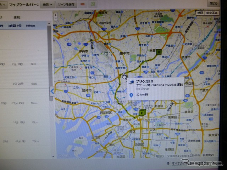Click the 尼崎市 label on the map
227x170 pixels.
click(x=87, y=90)
